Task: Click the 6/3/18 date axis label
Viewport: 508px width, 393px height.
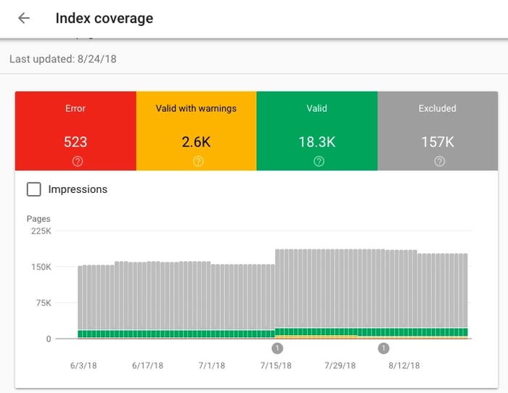Action: pos(83,365)
